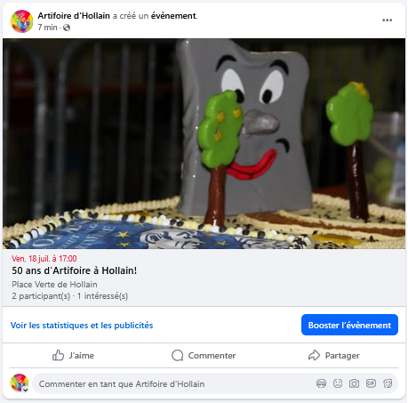Switch commenting identity via small avatar arrow
This screenshot has width=408, height=403.
26,390
